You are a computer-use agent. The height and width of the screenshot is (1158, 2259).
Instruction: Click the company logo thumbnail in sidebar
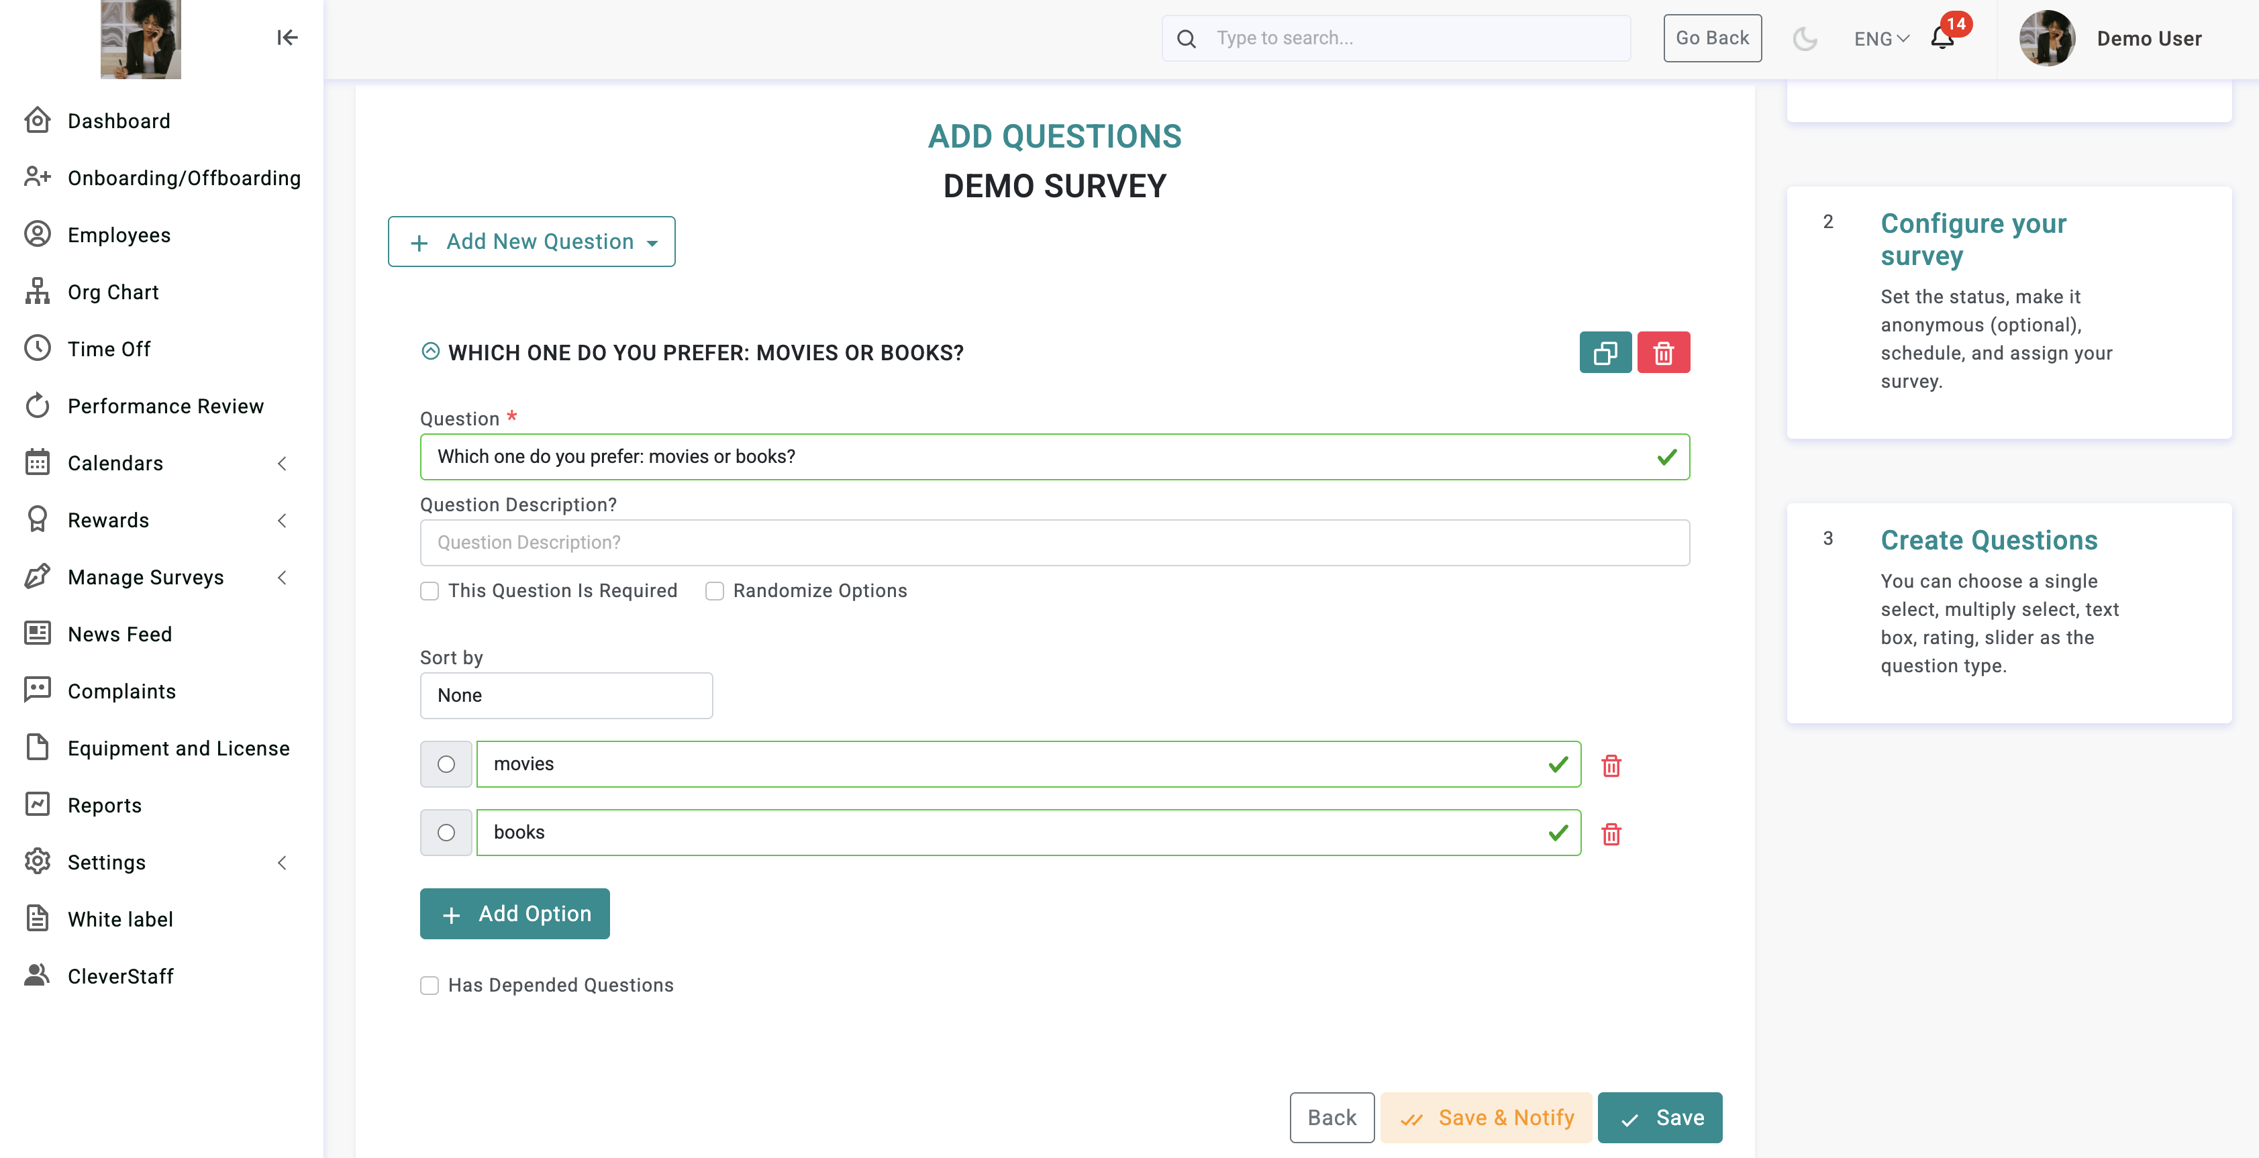coord(140,40)
